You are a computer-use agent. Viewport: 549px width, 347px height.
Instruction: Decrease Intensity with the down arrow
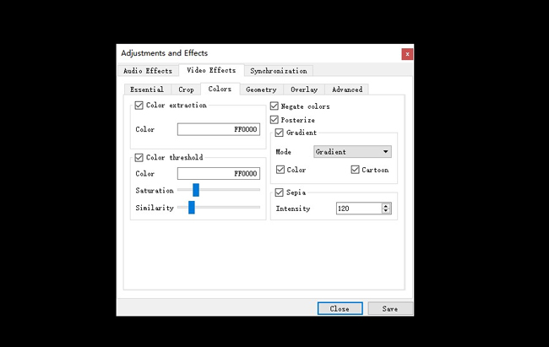[386, 211]
